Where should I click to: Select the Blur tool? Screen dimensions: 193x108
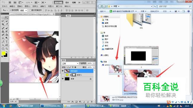3,38
